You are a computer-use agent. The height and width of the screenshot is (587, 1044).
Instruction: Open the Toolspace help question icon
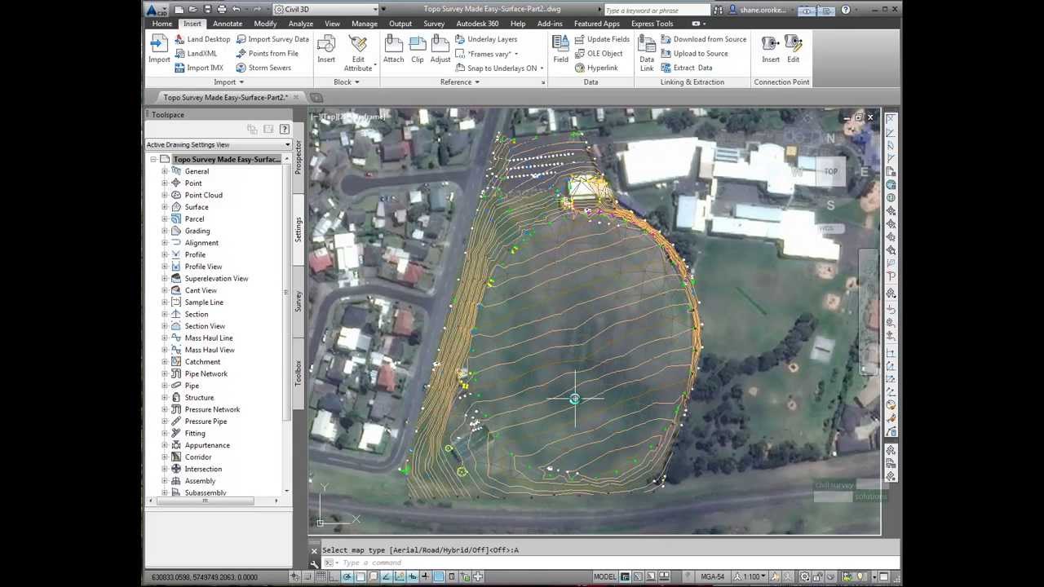(x=284, y=129)
